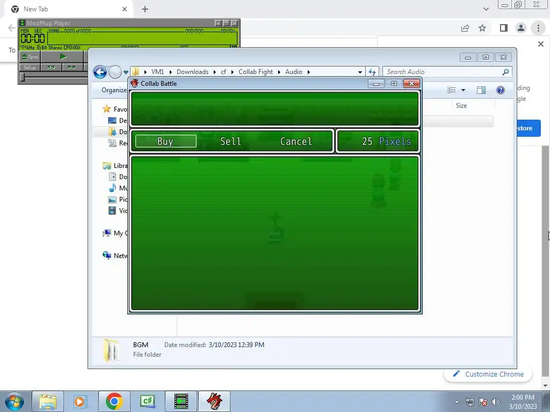
Task: Choose Cancel in the Collab Battle shop
Action: 296,141
